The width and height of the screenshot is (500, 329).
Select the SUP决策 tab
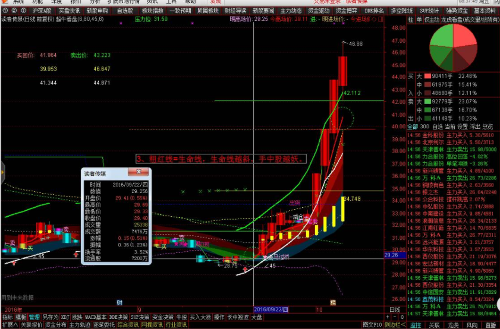coord(140,317)
